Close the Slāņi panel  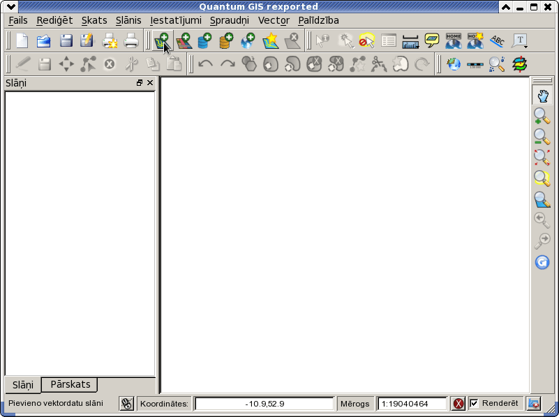click(150, 82)
